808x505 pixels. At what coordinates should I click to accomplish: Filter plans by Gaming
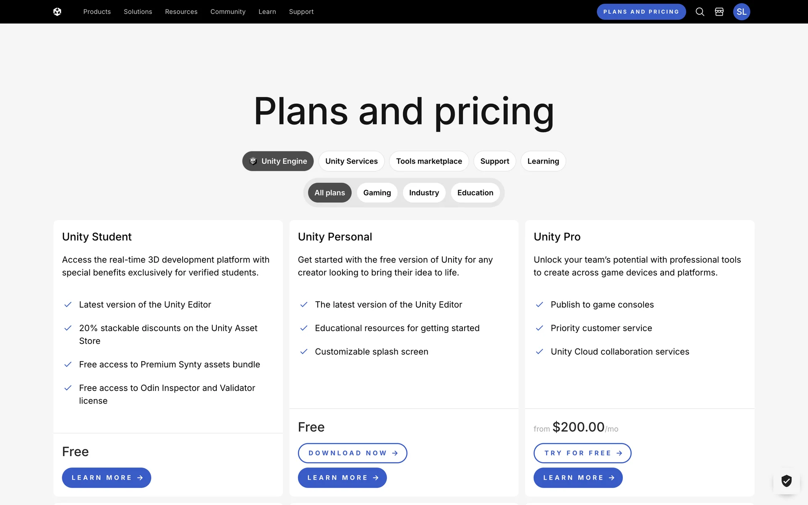pyautogui.click(x=377, y=193)
